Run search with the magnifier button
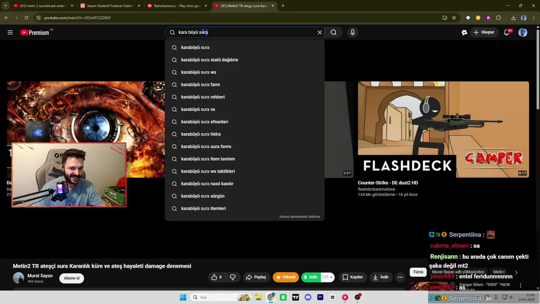540x304 pixels. click(x=333, y=33)
